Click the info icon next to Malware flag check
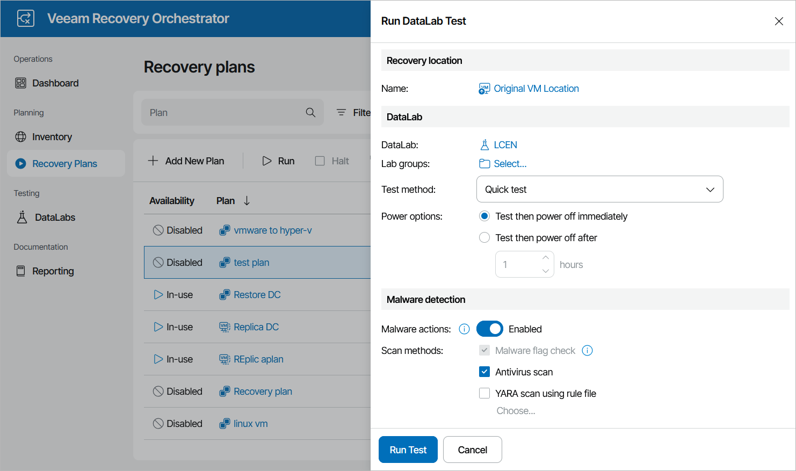This screenshot has width=796, height=471. point(588,351)
